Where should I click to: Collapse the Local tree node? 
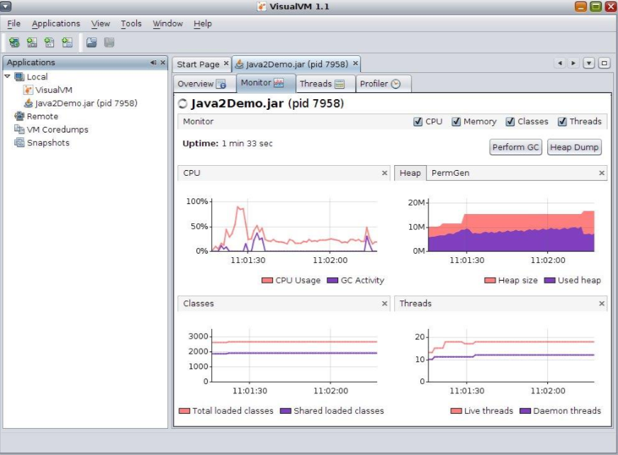coord(8,76)
